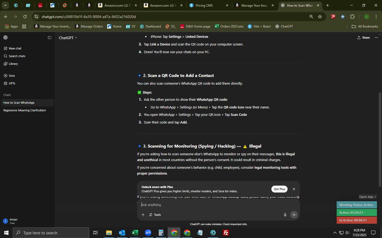The height and width of the screenshot is (238, 382).
Task: Open the ChatGPT model selector dropdown
Action: 68,38
